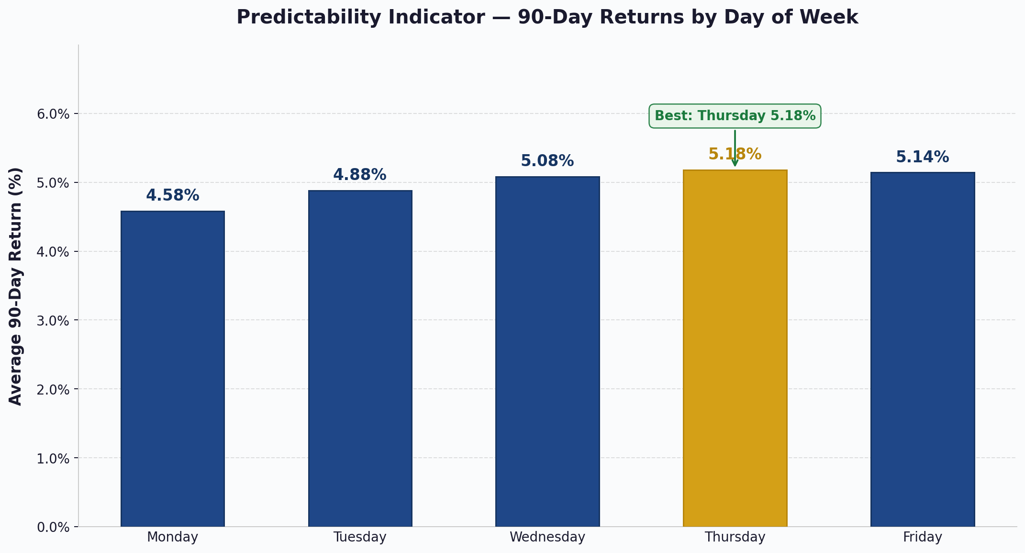Click the 4.58% value label
Image resolution: width=1025 pixels, height=553 pixels.
tap(173, 195)
